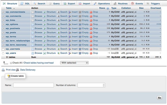Click the Insert icon for wp_posts
The height and width of the screenshot is (105, 167).
click(70, 33)
